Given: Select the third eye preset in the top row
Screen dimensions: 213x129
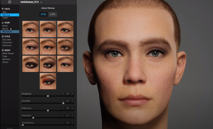Looking at the screenshot, I should click(x=65, y=29).
